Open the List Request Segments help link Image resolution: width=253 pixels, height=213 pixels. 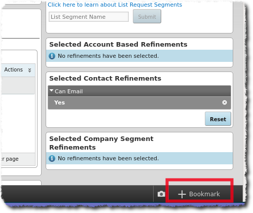coord(115,5)
